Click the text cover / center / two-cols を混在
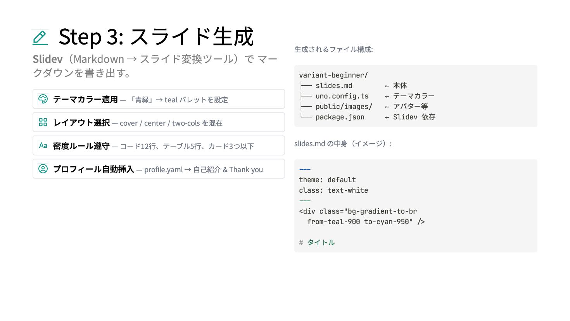Viewport: 570px width, 321px height. coord(171,123)
